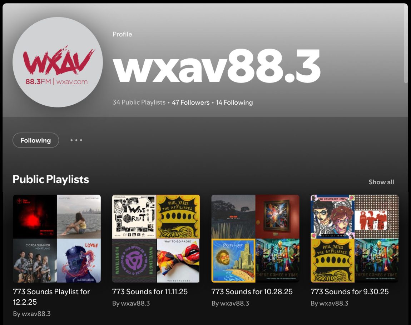Open 773 Sounds for 10.28.25 cover art

[255, 239]
